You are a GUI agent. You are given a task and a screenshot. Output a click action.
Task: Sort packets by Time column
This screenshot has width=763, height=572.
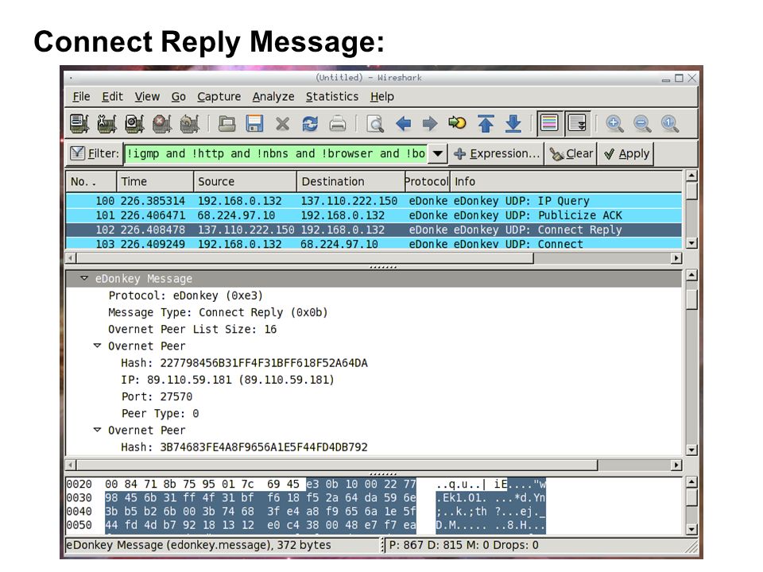pos(155,182)
